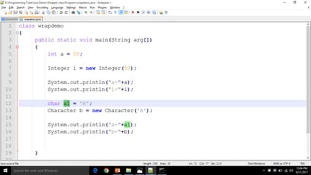Switch to the wrapdemo.java tab
Viewport: 311px width, 175px height.
(31, 19)
